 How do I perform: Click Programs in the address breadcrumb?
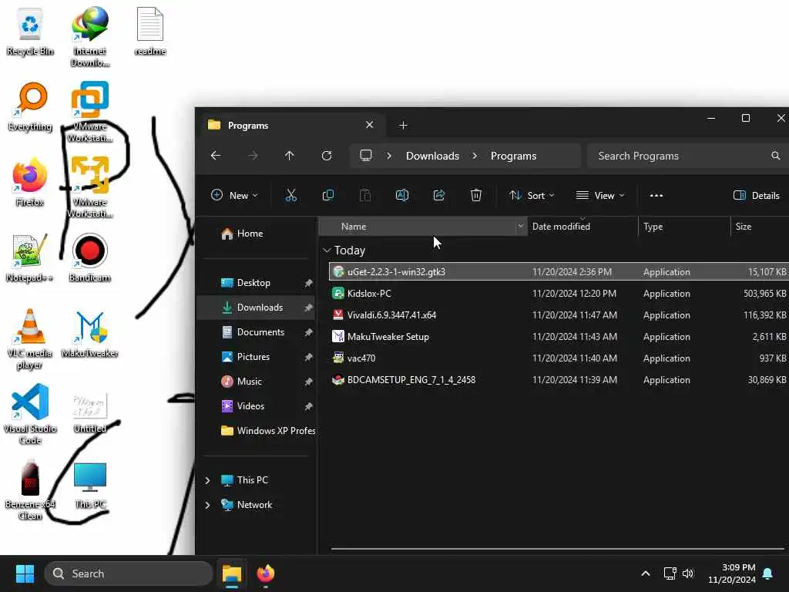coord(513,156)
